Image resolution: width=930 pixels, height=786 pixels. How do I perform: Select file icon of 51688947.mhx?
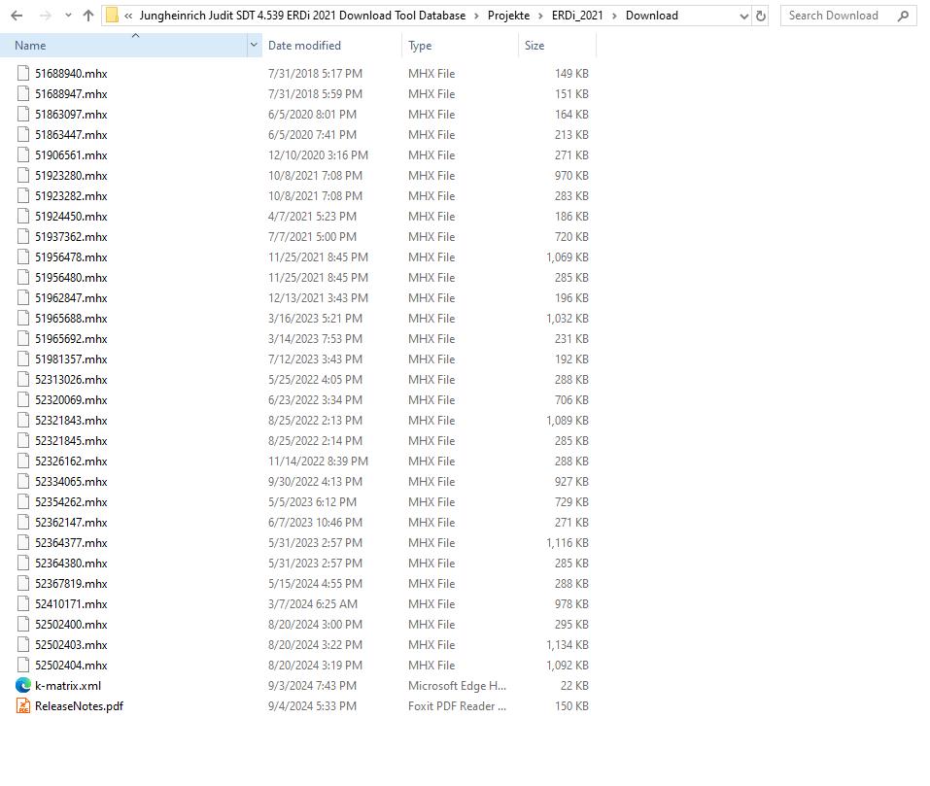tap(23, 93)
